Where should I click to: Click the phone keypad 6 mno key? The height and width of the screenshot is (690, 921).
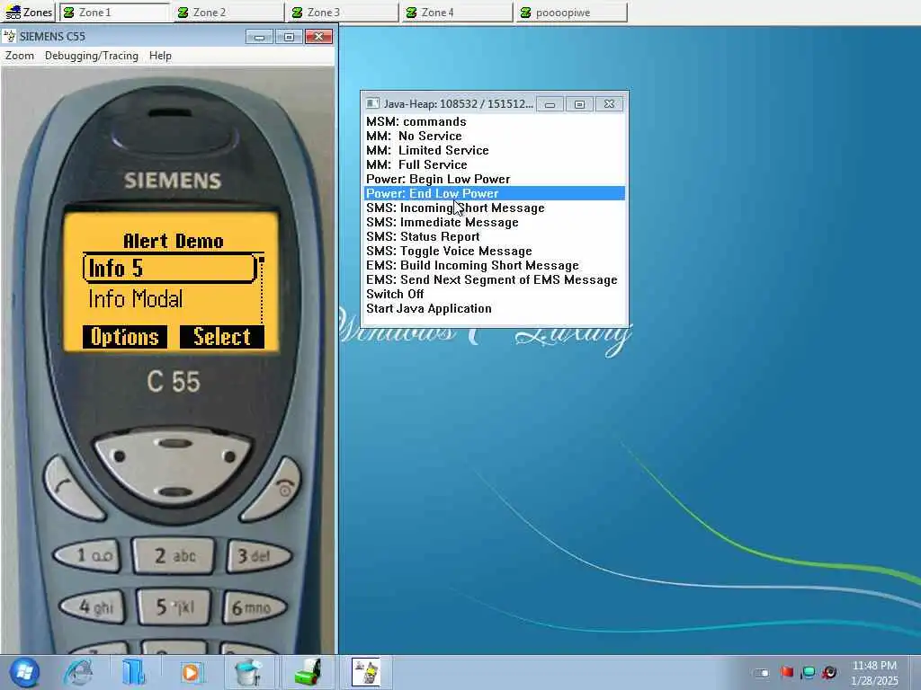pyautogui.click(x=253, y=607)
